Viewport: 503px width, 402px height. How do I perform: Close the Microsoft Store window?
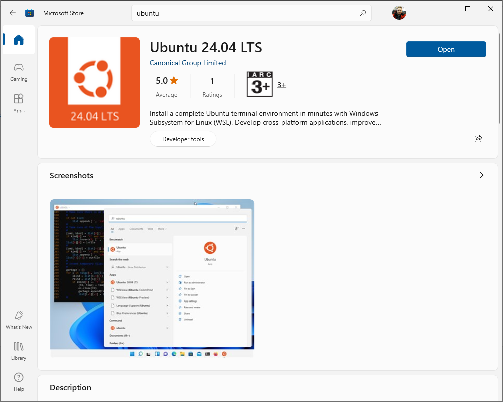point(491,9)
